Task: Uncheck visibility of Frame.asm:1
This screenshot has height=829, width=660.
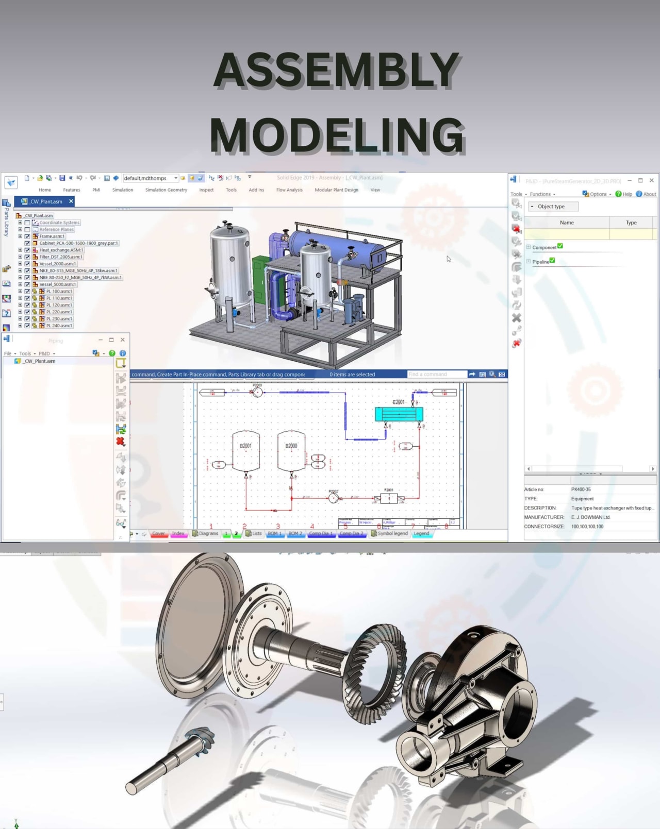Action: 27,236
